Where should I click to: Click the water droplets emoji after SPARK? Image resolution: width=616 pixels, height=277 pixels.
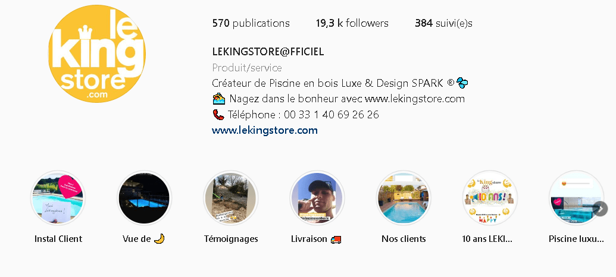click(x=462, y=83)
